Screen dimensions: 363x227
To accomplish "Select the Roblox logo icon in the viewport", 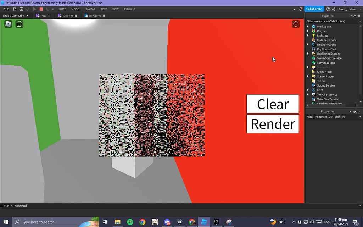I will (8, 24).
